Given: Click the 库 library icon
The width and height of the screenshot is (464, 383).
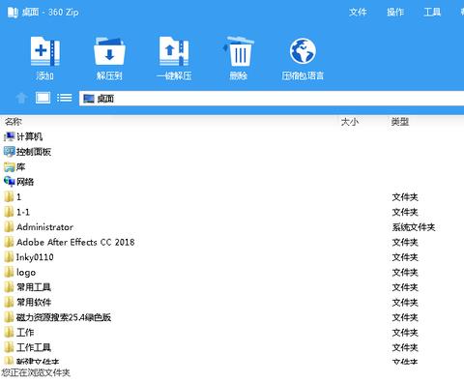Looking at the screenshot, I should coord(10,167).
